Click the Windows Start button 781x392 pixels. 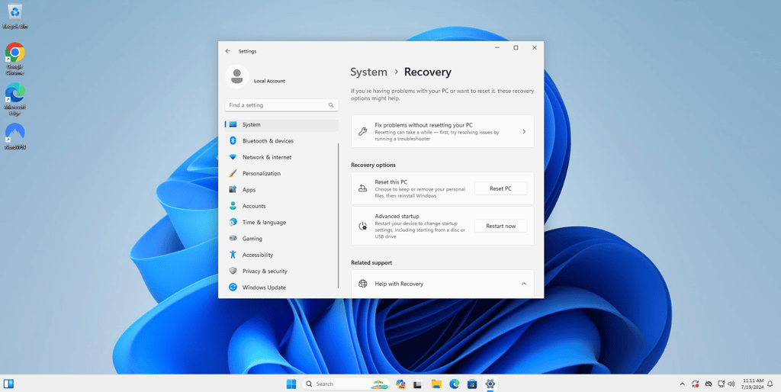[291, 384]
